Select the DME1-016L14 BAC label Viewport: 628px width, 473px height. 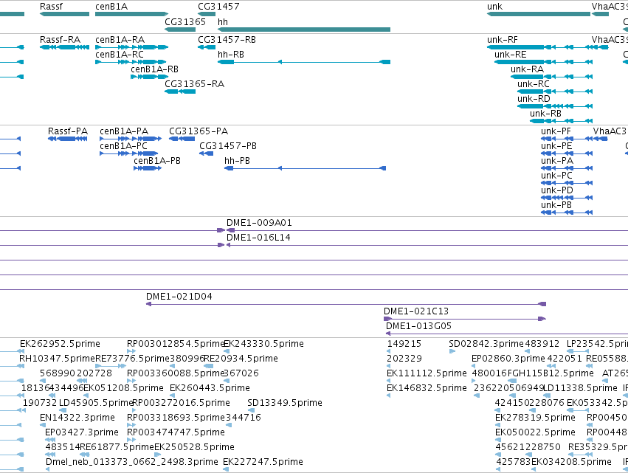(258, 238)
